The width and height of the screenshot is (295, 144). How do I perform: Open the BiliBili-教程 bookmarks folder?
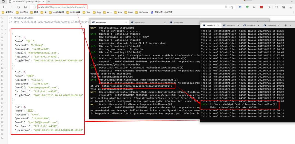pos(73,12)
